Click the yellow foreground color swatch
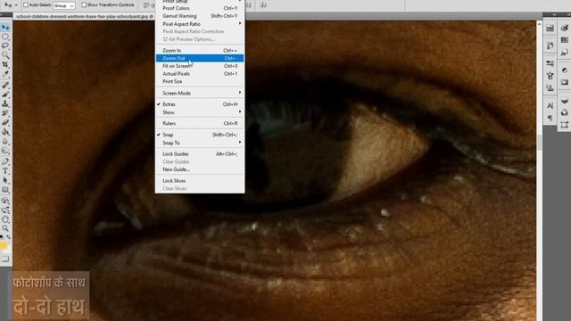Image resolution: width=571 pixels, height=321 pixels. 4,246
